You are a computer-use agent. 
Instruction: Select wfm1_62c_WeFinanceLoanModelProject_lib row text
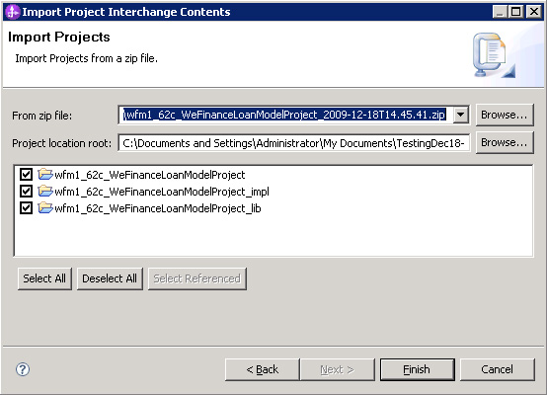[158, 208]
